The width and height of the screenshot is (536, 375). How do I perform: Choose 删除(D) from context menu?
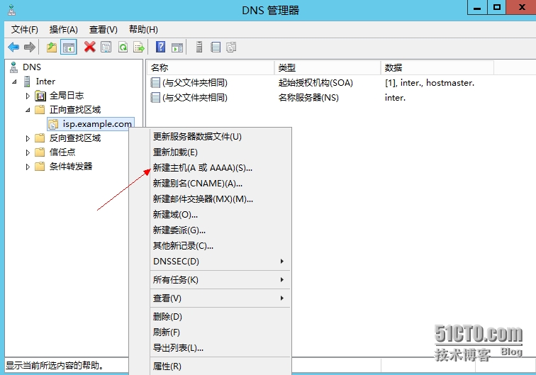[x=220, y=317]
